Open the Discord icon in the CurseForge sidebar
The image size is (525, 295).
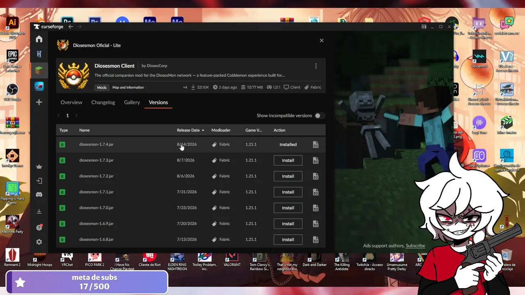[39, 195]
